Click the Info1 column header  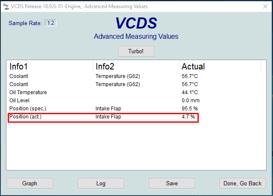coord(19,66)
